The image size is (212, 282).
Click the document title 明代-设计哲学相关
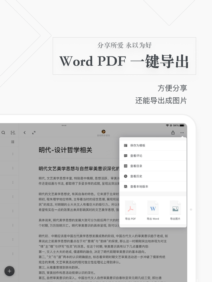(66, 150)
